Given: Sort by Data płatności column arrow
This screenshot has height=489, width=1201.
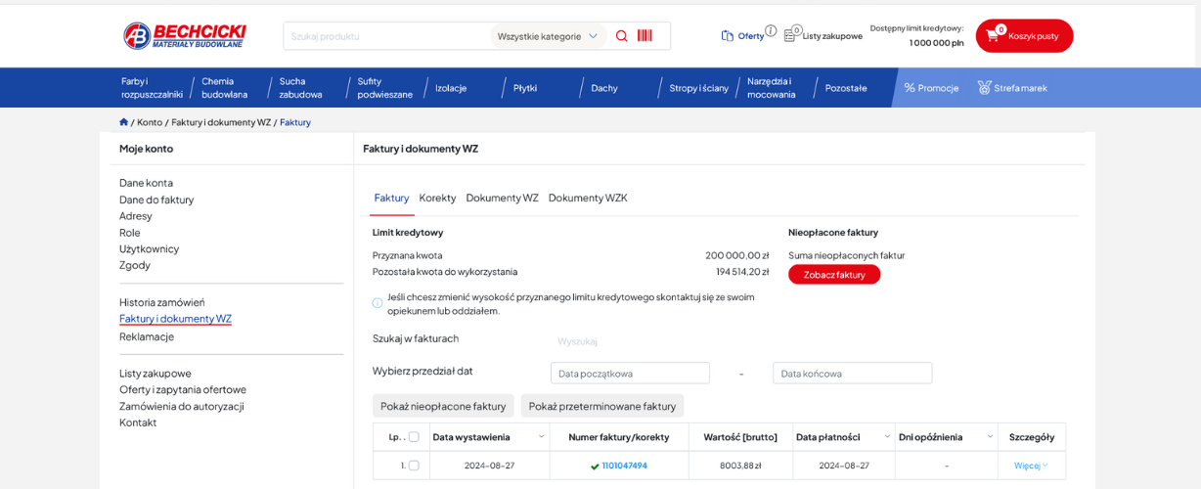Looking at the screenshot, I should [887, 436].
